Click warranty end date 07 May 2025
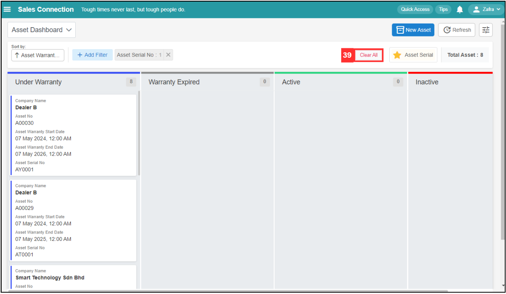Image resolution: width=506 pixels, height=294 pixels. [x=43, y=239]
